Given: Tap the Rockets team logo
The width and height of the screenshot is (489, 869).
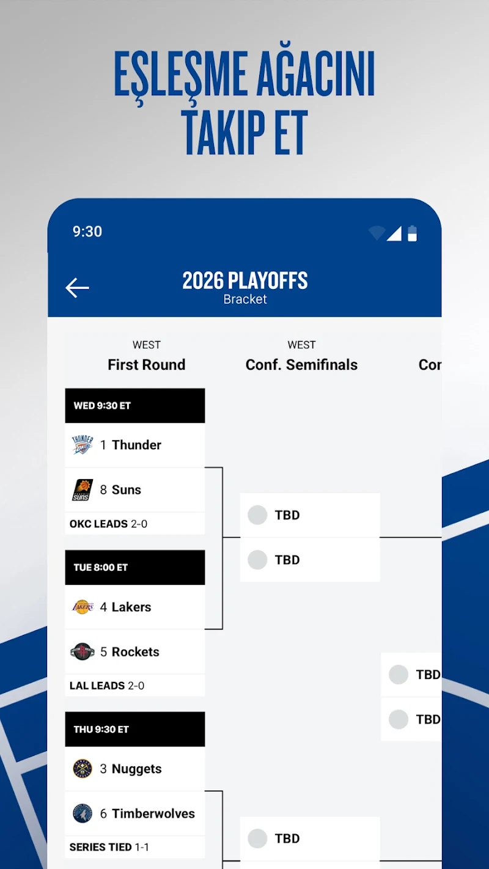Looking at the screenshot, I should click(83, 651).
